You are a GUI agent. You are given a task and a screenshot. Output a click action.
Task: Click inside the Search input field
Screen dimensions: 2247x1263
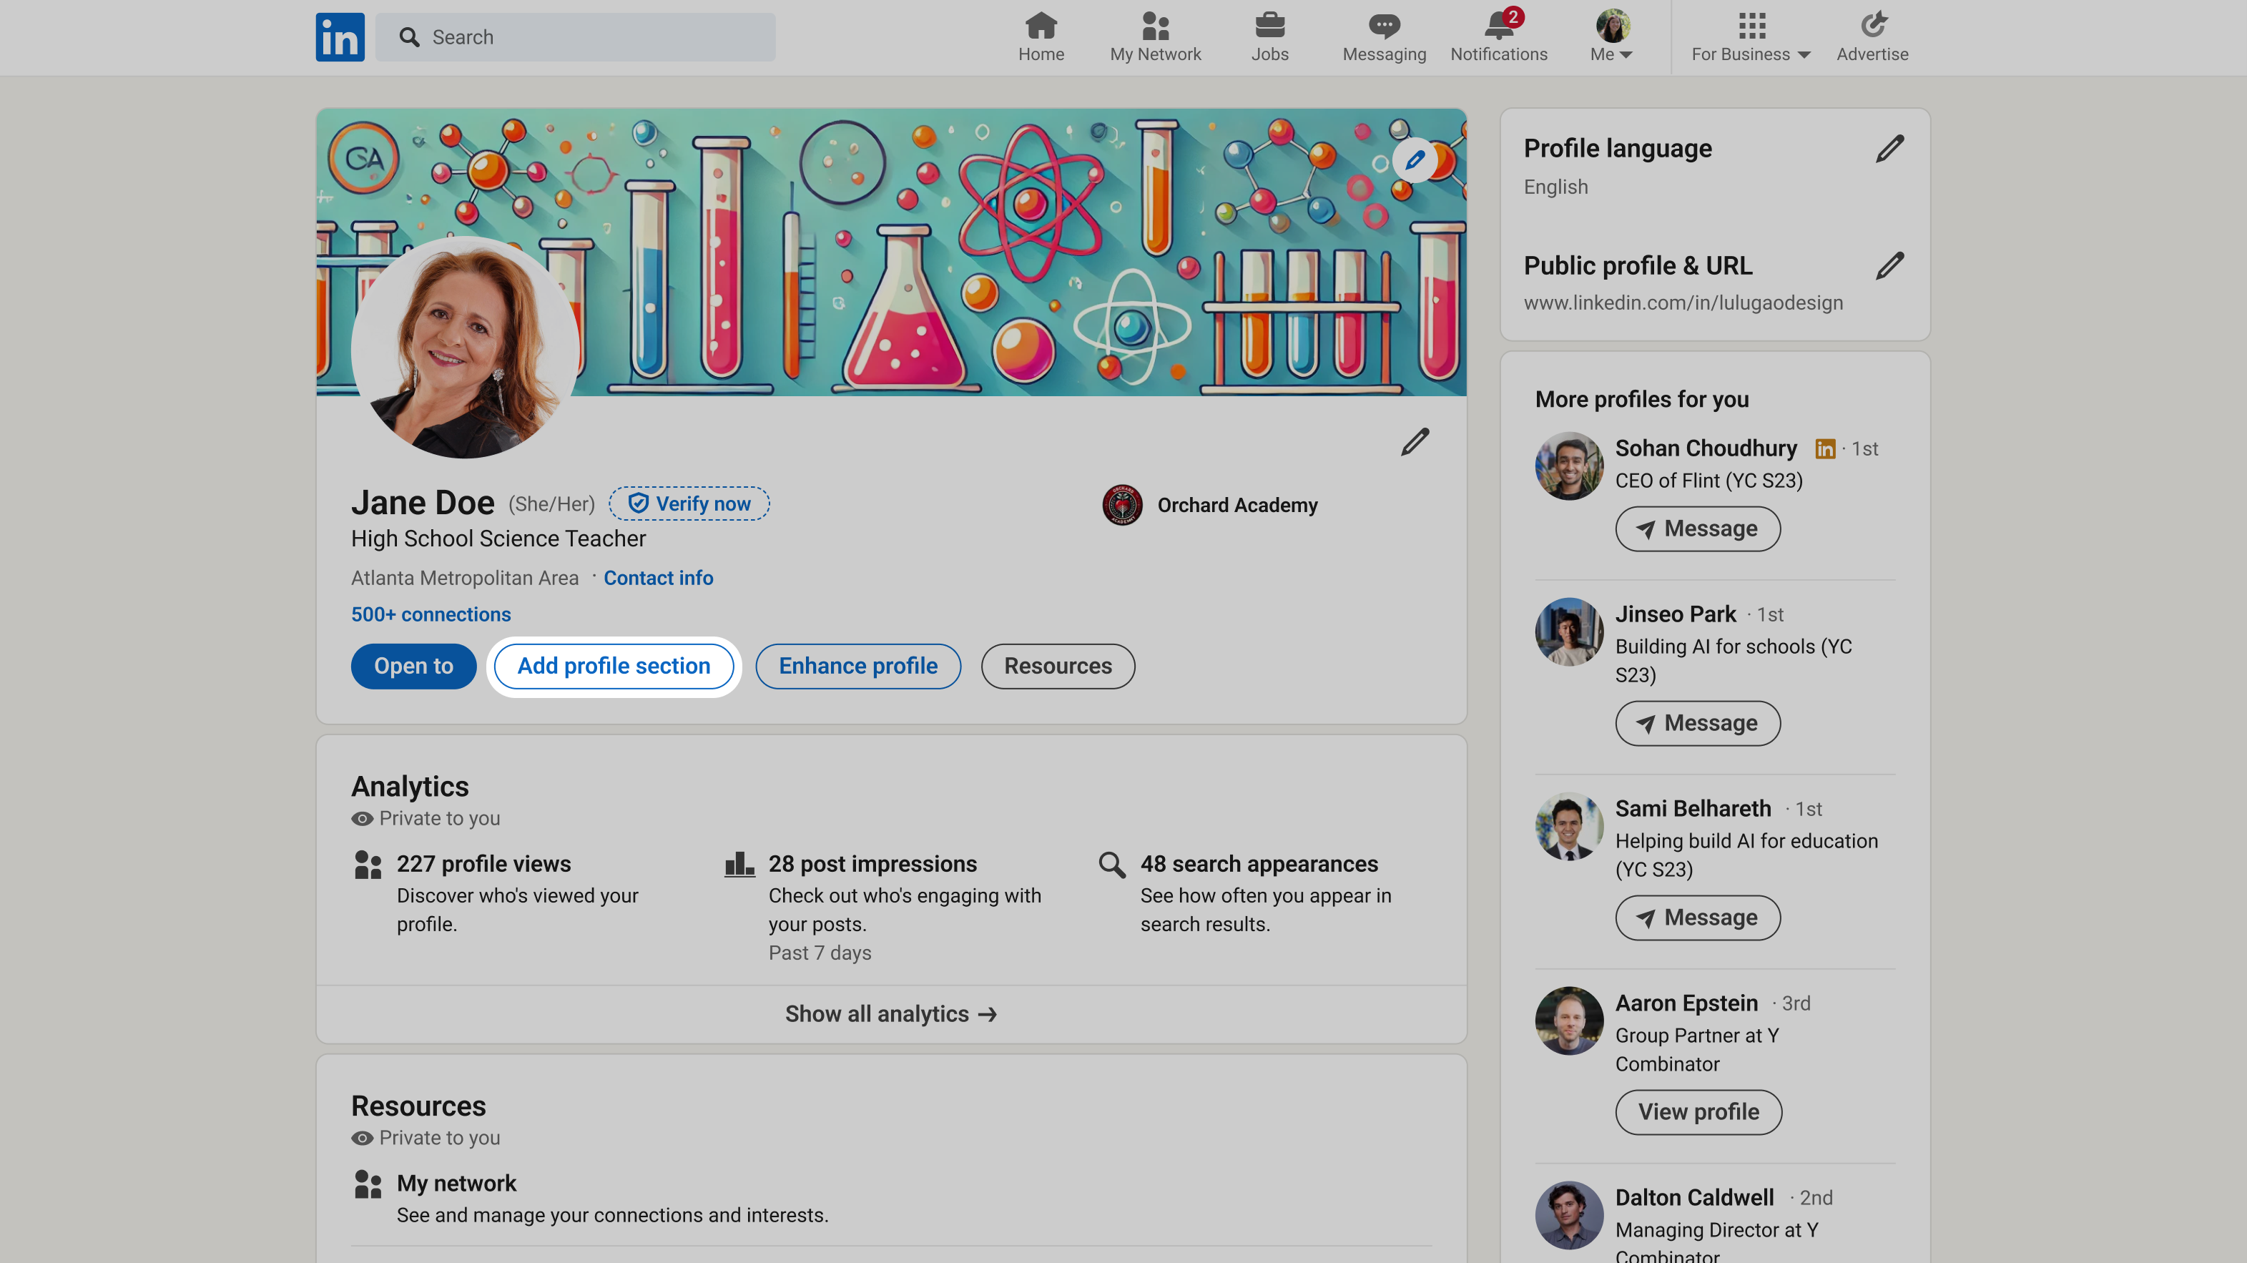575,36
